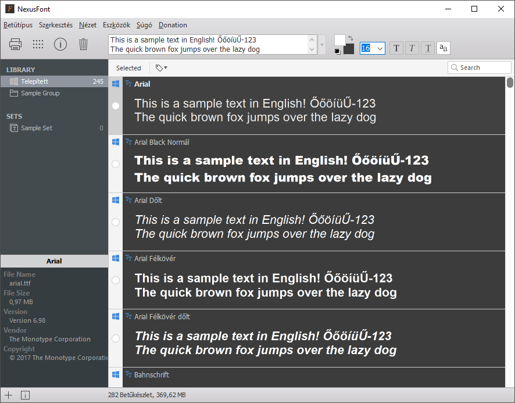Select the white foreground color swatch
515x403 pixels.
point(339,40)
